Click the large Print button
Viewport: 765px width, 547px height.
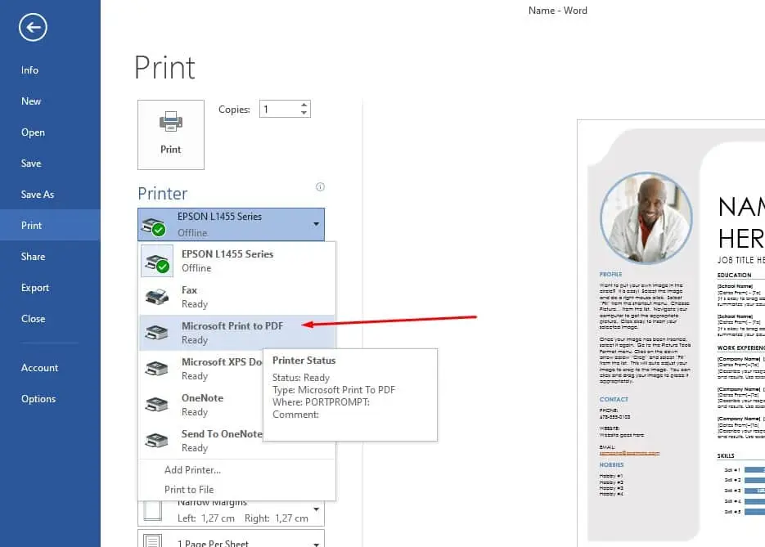(x=171, y=135)
